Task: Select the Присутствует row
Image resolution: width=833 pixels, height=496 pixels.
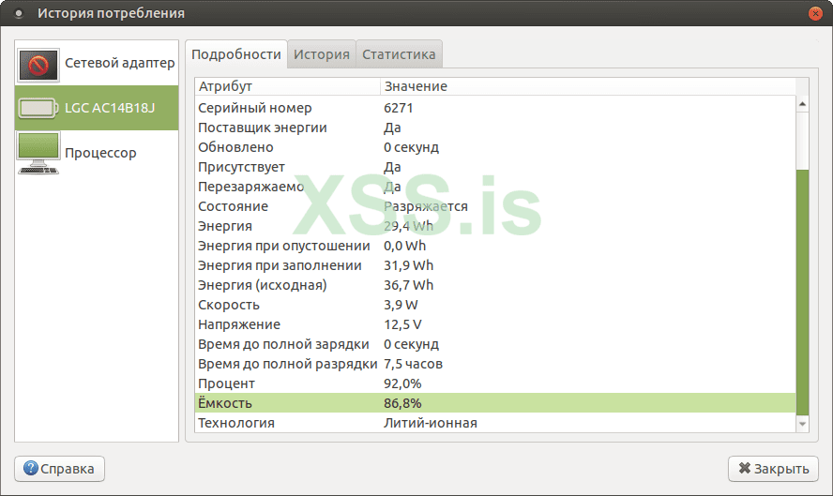Action: pyautogui.click(x=495, y=167)
